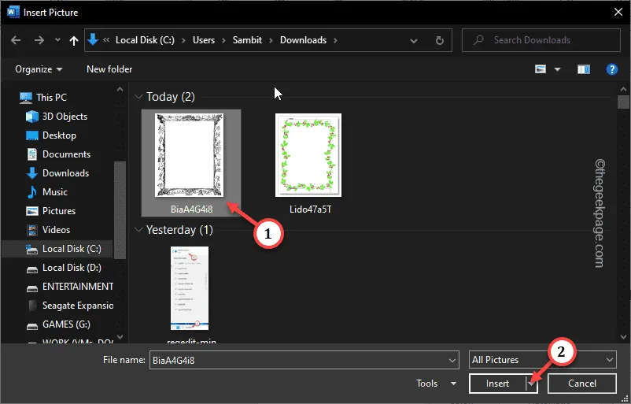
Task: Close the Insert Picture dialog
Action: [x=618, y=12]
